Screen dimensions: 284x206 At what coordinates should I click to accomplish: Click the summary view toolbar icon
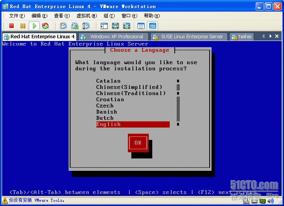(x=141, y=26)
